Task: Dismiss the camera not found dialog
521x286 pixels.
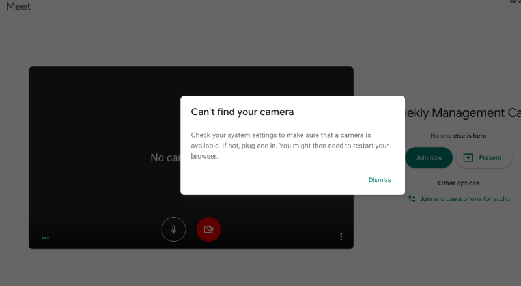Action: pyautogui.click(x=379, y=180)
